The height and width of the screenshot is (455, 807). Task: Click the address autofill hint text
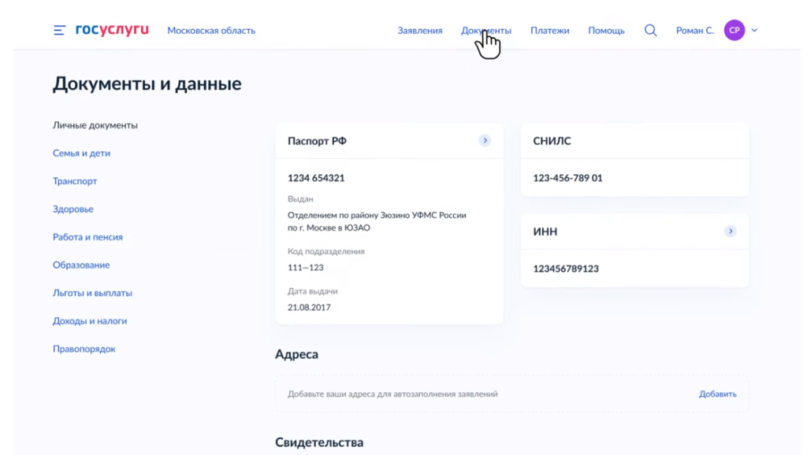[392, 394]
